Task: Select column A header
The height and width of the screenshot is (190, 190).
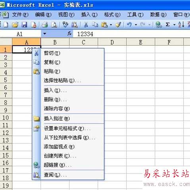Action: coord(27,42)
